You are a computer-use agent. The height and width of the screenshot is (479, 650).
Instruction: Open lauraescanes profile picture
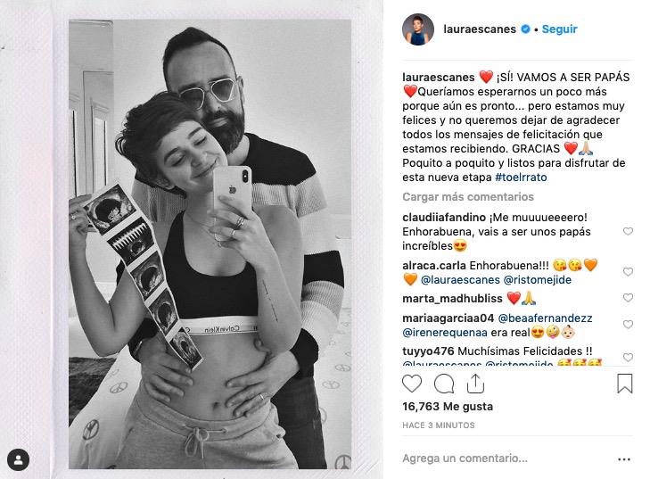[418, 29]
